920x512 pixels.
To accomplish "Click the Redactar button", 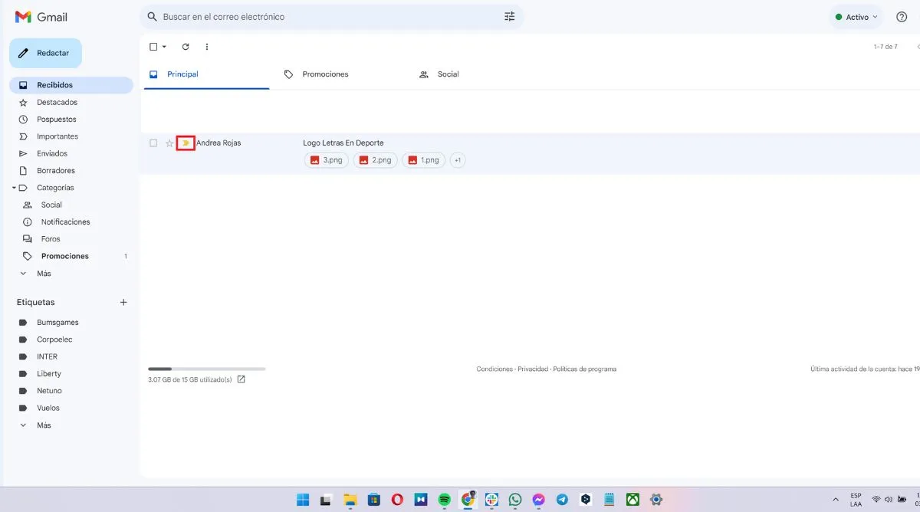I will tap(45, 53).
